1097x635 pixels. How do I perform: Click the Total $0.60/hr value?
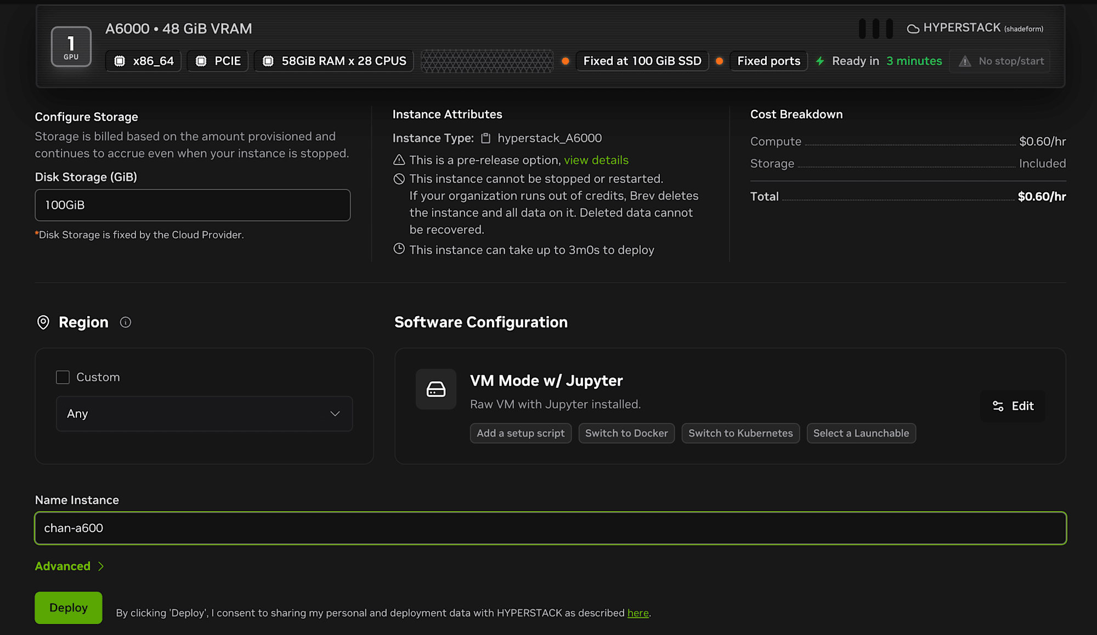(x=1042, y=197)
